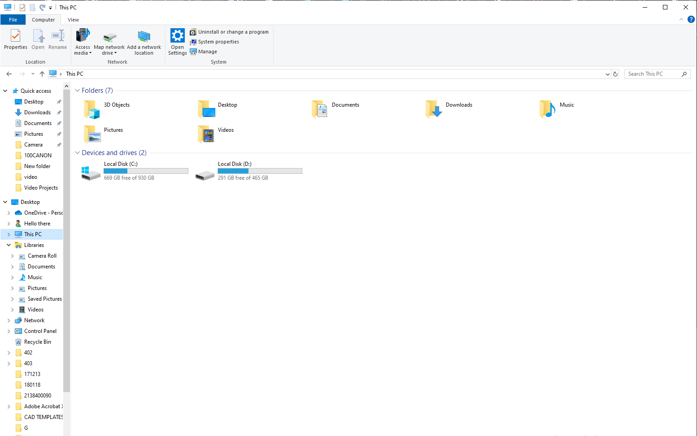Select Saved Pictures library
Screen dimensions: 697x436
click(x=44, y=299)
